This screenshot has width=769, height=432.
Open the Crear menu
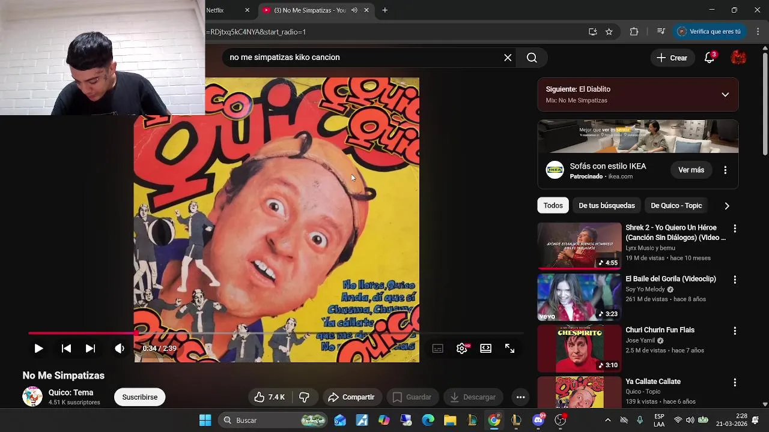[672, 58]
